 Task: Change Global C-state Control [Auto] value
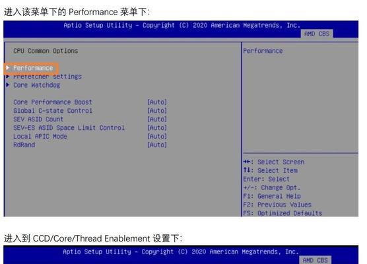[x=157, y=111]
